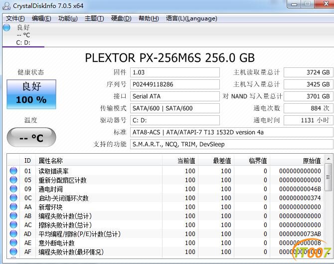Click the ID column header
The image size is (334, 264).
pyautogui.click(x=27, y=161)
